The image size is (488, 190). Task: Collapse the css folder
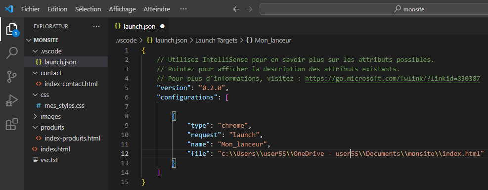66,95
